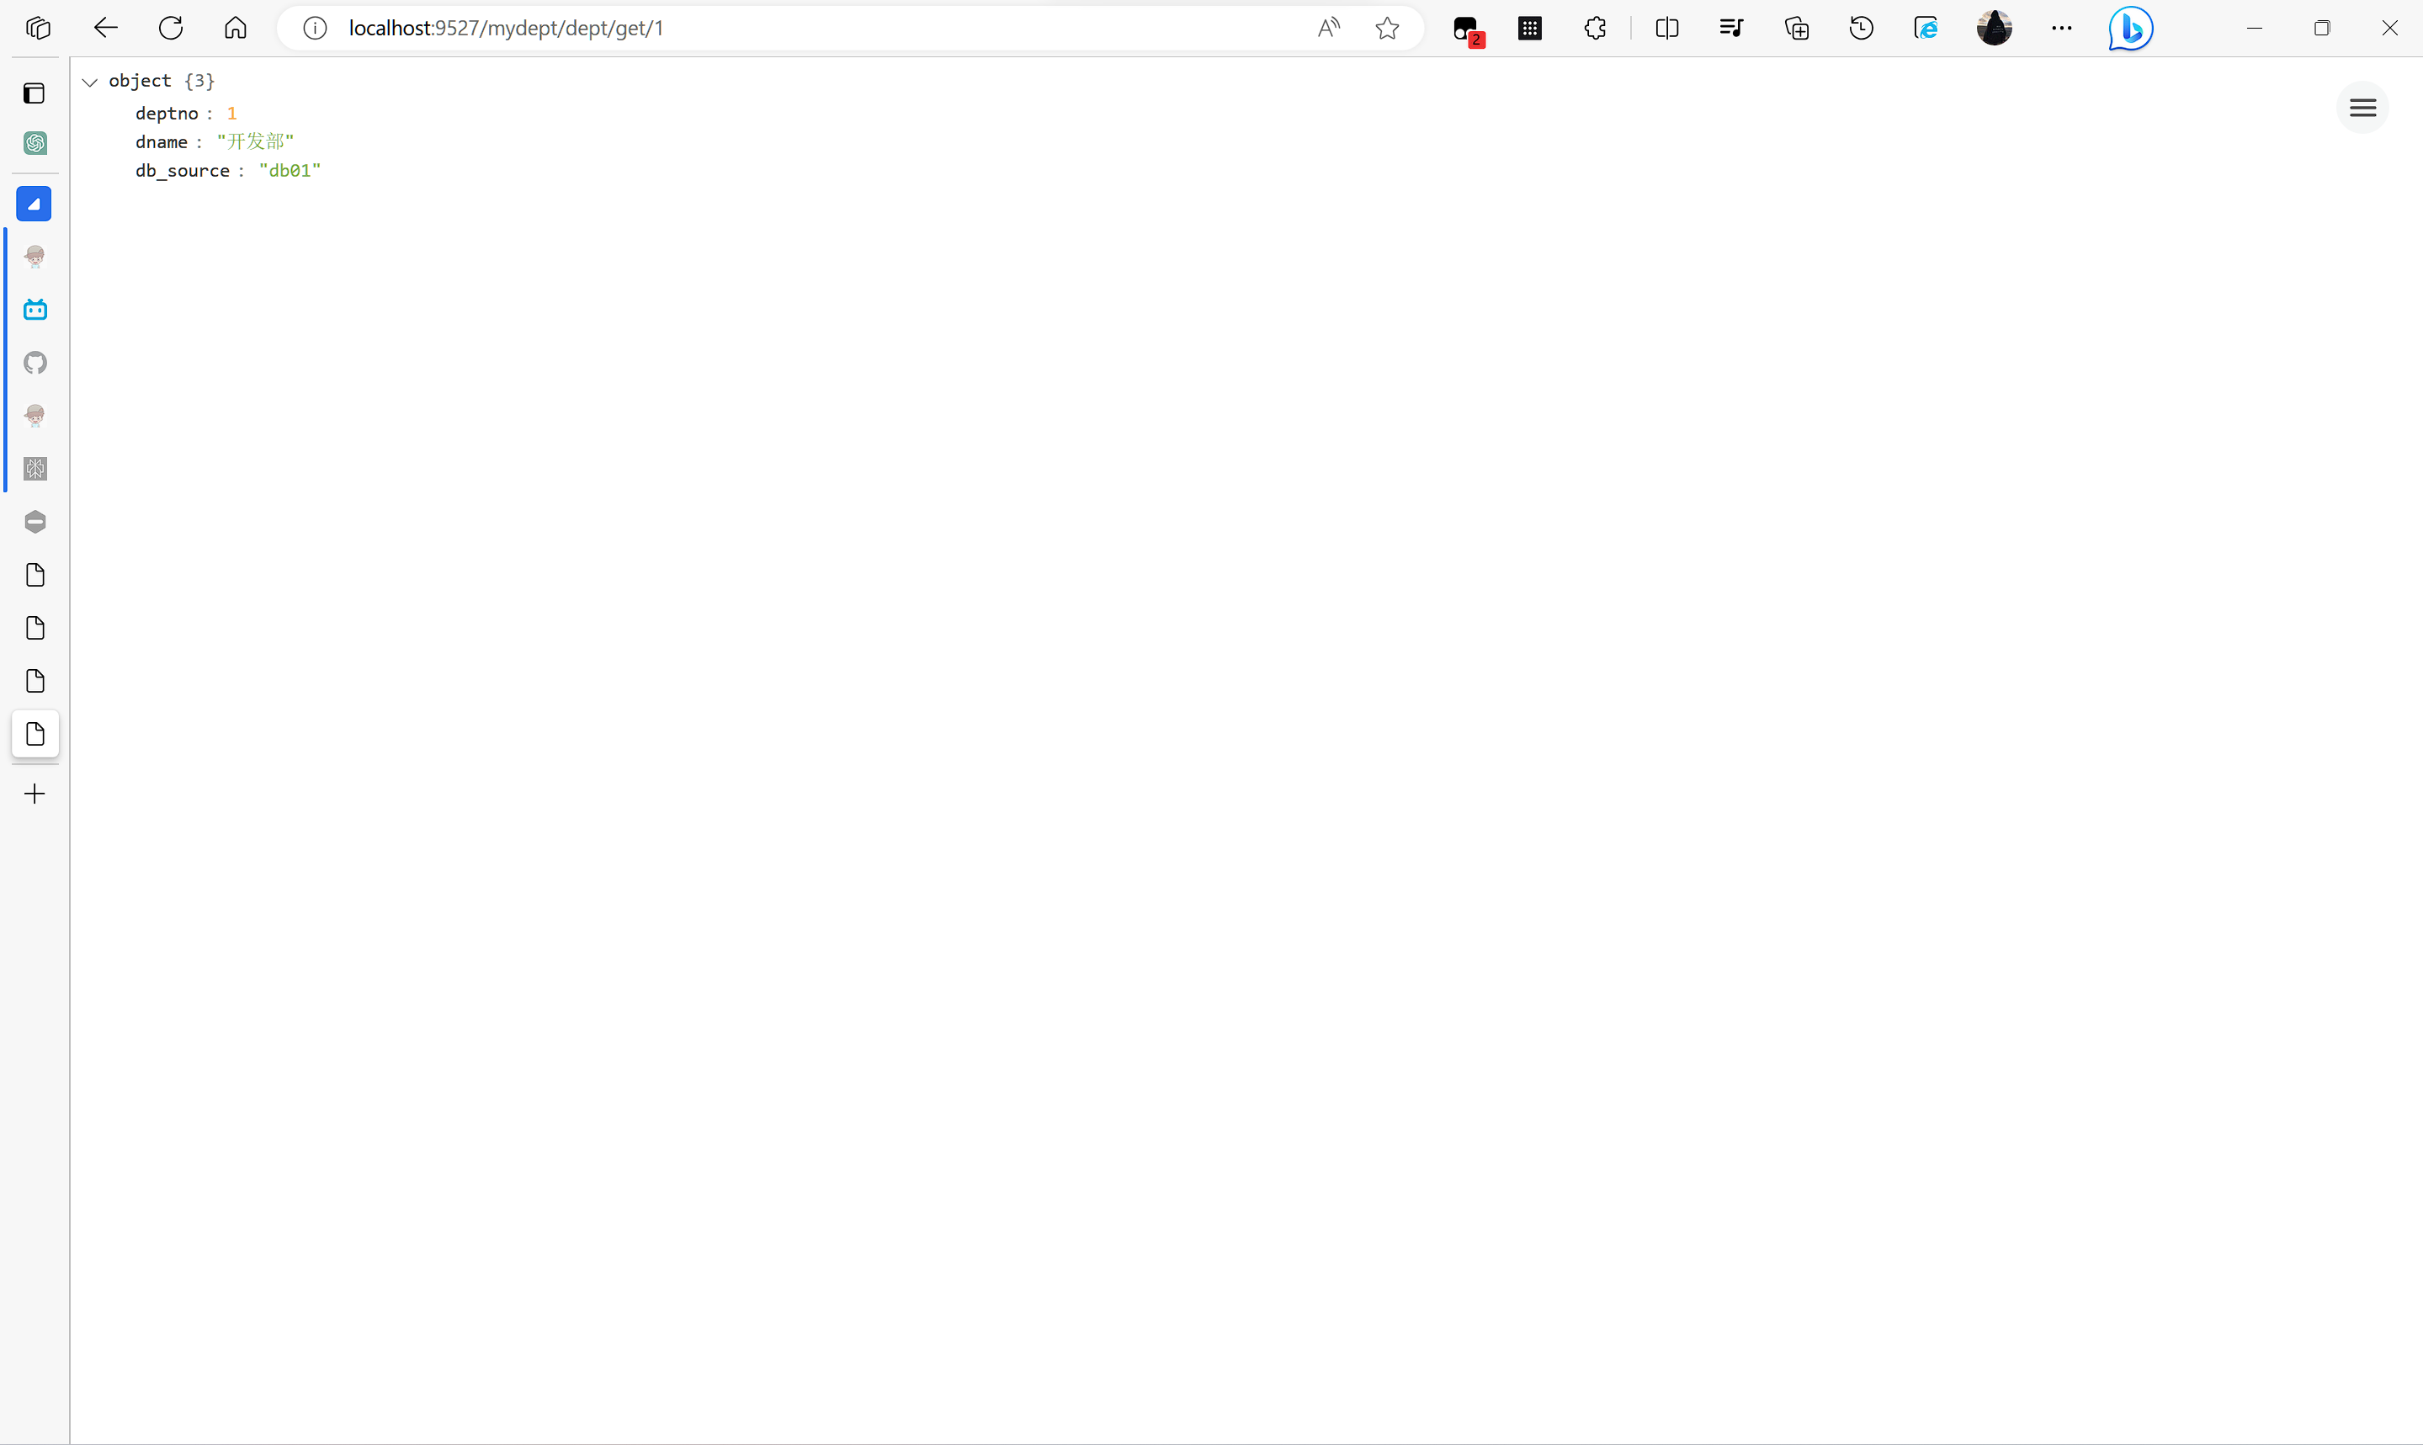Switch to the GitHub tab
Viewport: 2423px width, 1445px height.
(x=35, y=364)
